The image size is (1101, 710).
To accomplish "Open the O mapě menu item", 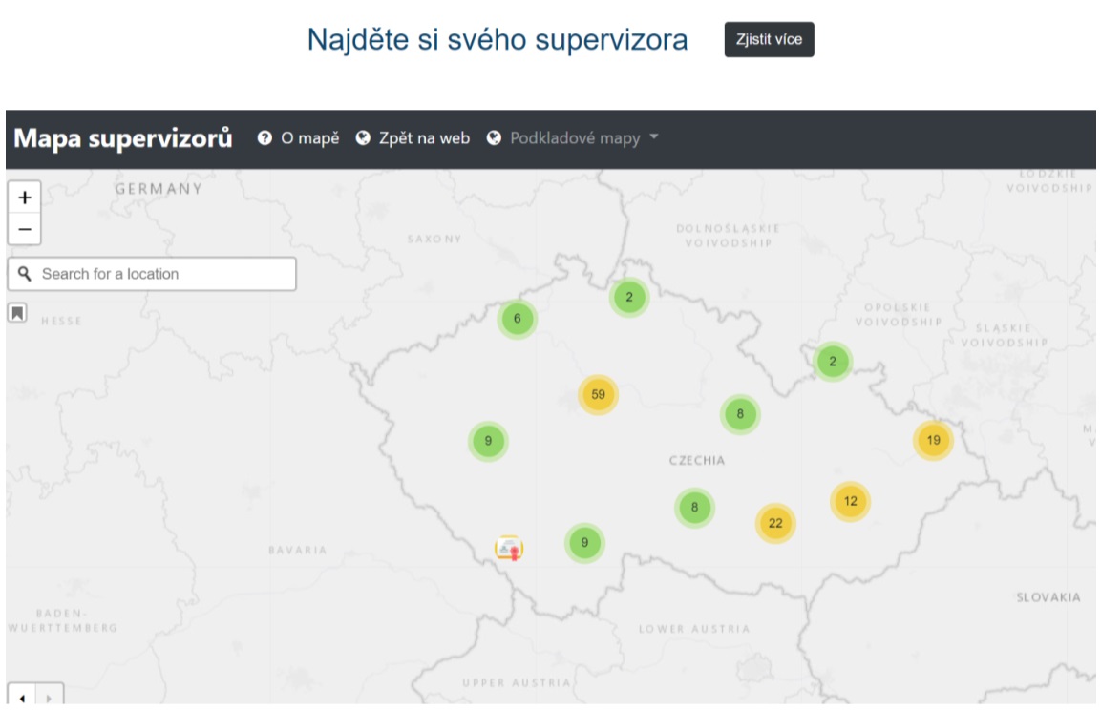I will (x=298, y=138).
